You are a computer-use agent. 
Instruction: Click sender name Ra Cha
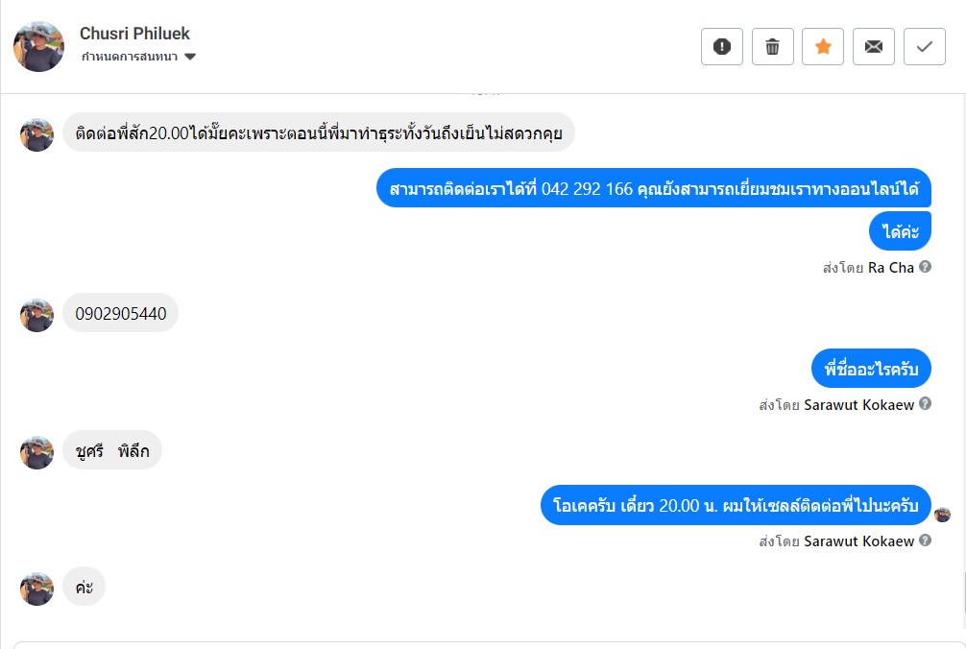(890, 268)
